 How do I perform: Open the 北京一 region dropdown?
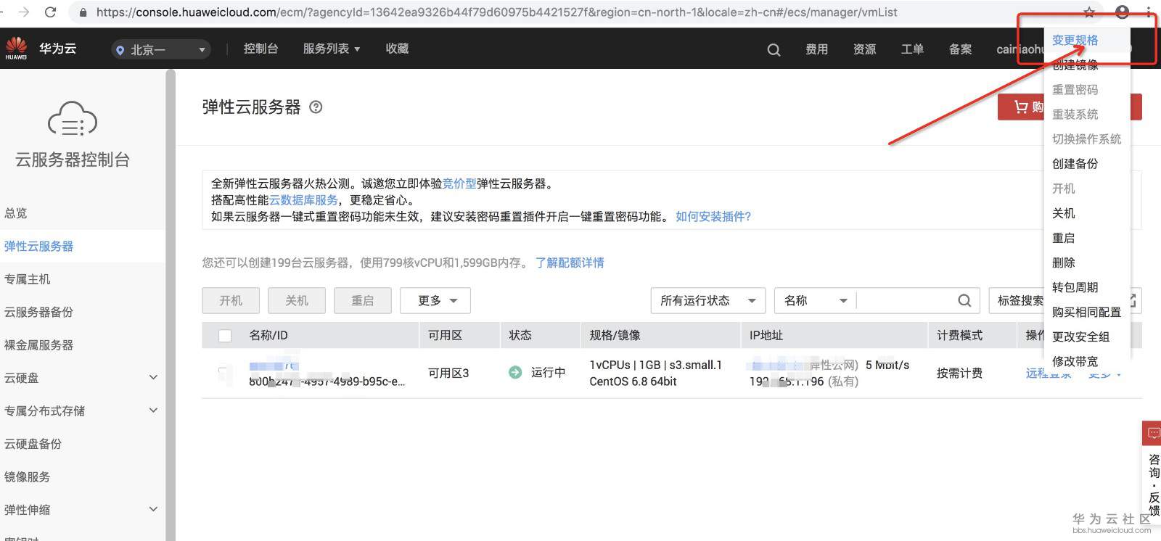[161, 49]
